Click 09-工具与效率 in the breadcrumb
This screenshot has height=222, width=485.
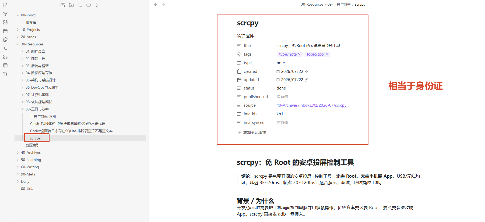click(x=339, y=5)
